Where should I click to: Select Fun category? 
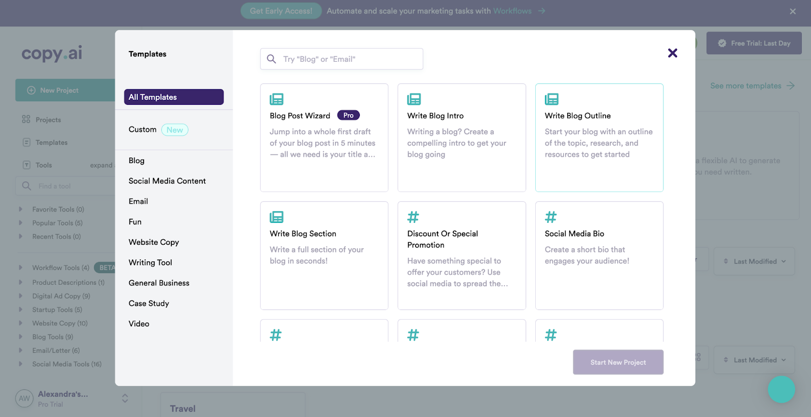135,222
